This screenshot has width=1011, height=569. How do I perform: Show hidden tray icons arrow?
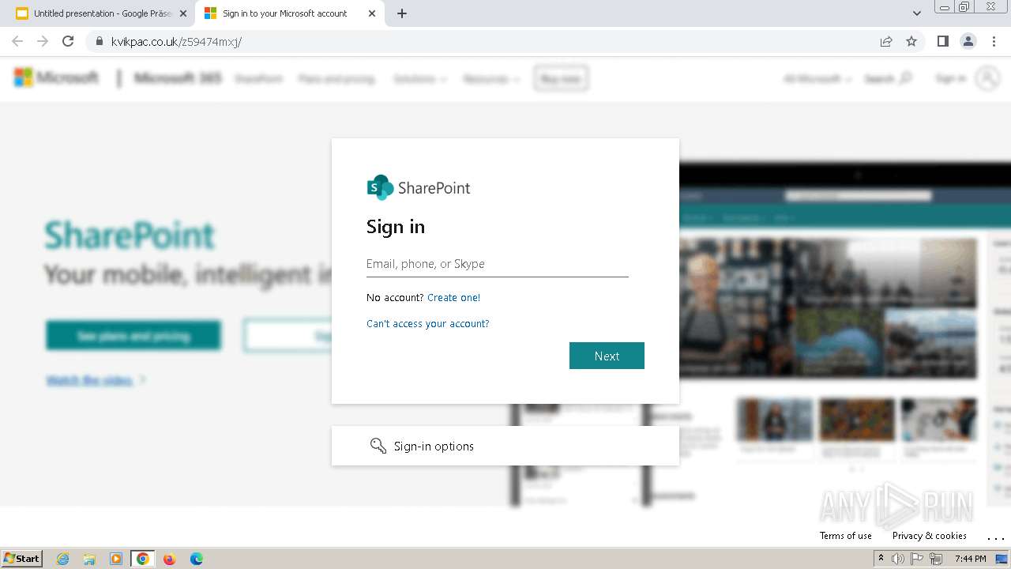881,558
